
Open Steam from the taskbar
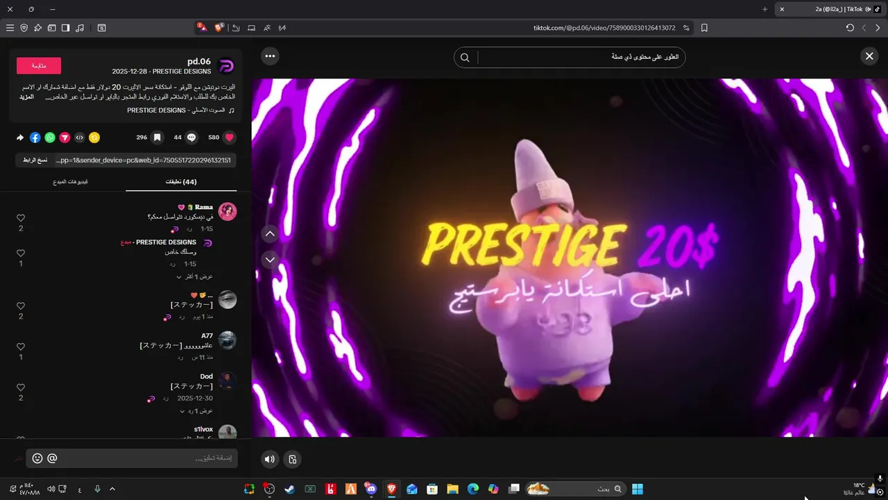point(289,489)
